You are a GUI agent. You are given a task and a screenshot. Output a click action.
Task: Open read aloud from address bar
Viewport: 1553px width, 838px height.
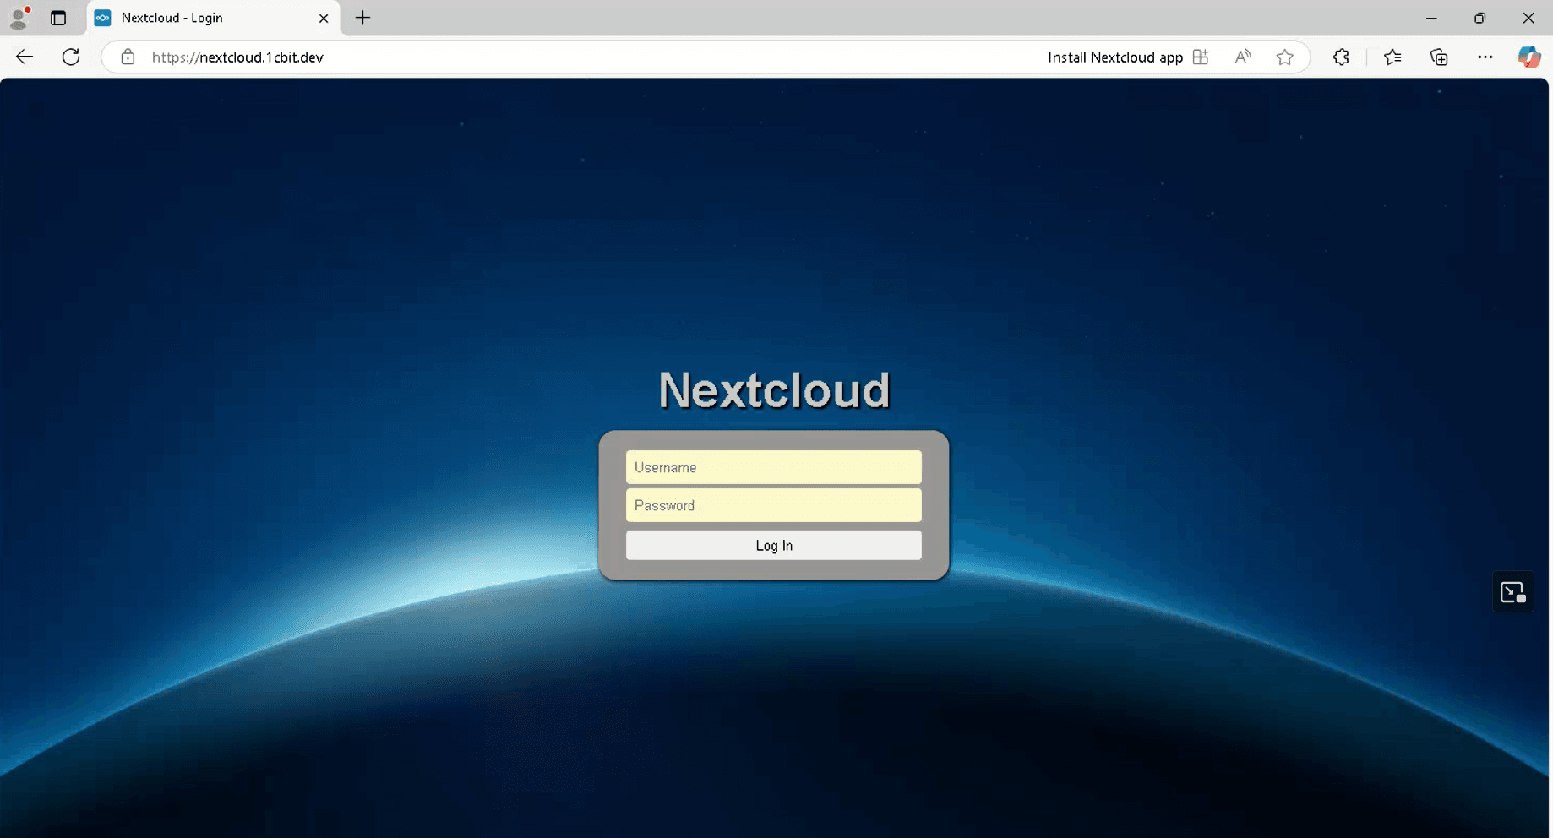coord(1243,57)
